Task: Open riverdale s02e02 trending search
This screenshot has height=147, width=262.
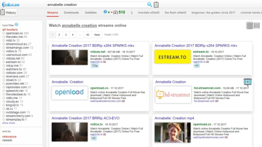Action: coord(149,13)
